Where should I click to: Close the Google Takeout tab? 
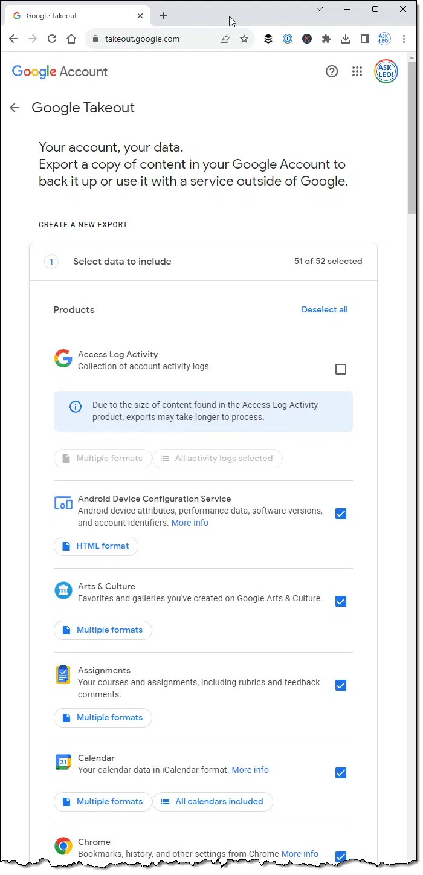coord(141,16)
